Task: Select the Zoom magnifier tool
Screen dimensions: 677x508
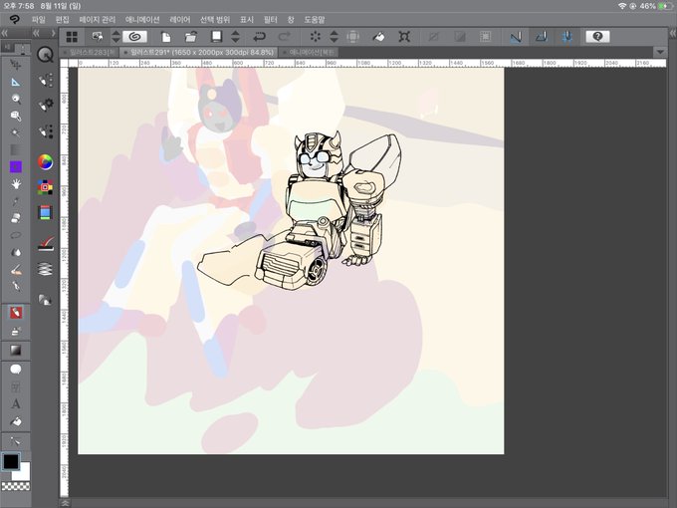Action: (16, 99)
